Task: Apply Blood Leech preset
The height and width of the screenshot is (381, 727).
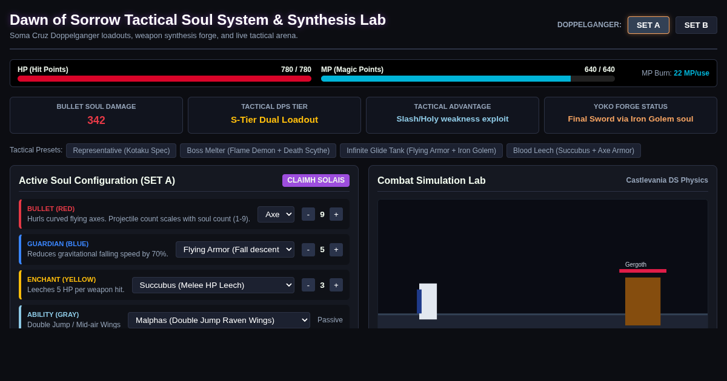Action: pos(574,151)
